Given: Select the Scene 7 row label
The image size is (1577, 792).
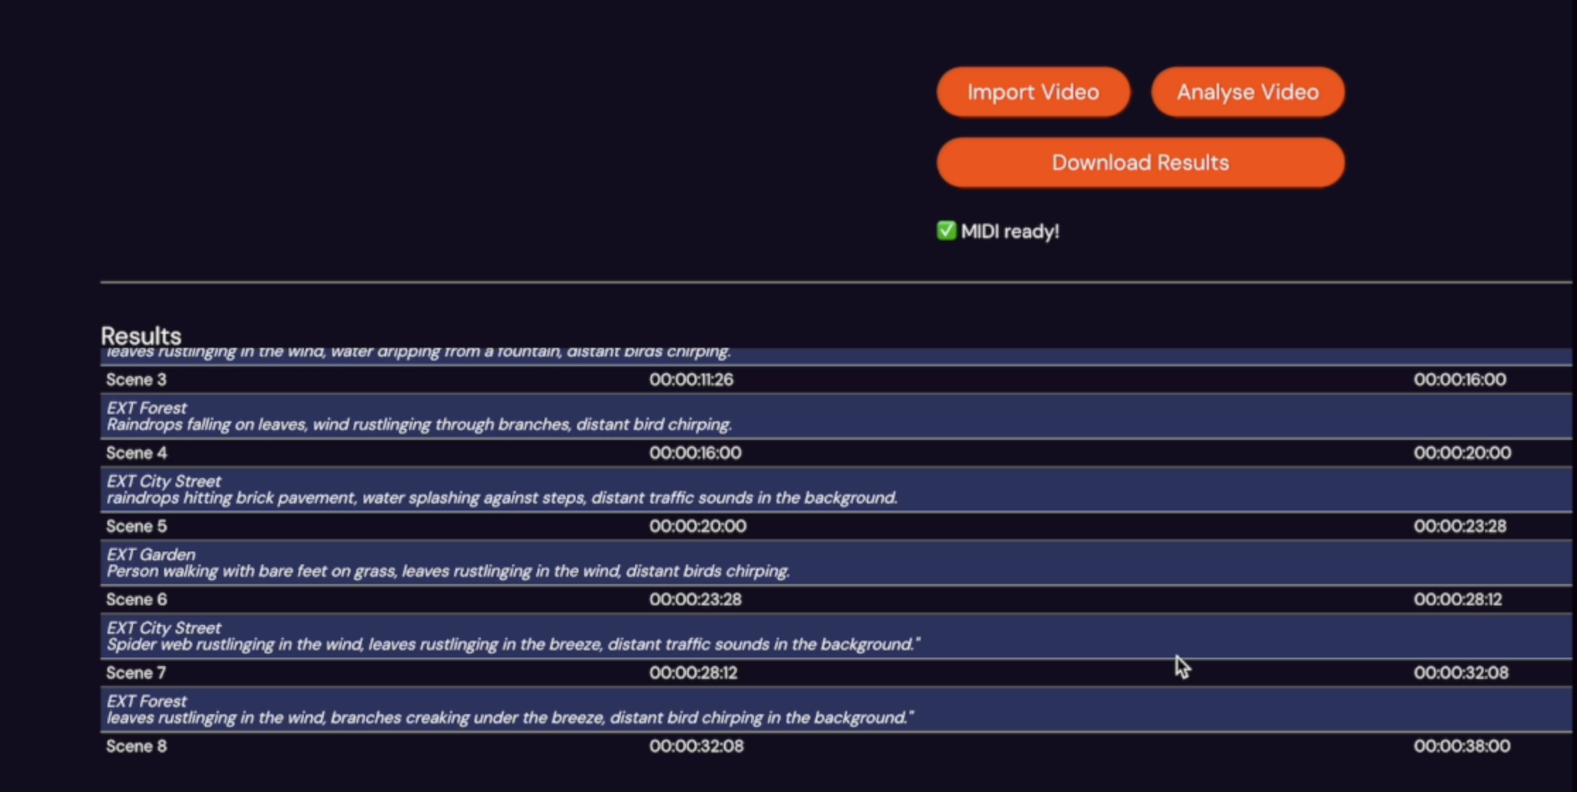Looking at the screenshot, I should (136, 672).
